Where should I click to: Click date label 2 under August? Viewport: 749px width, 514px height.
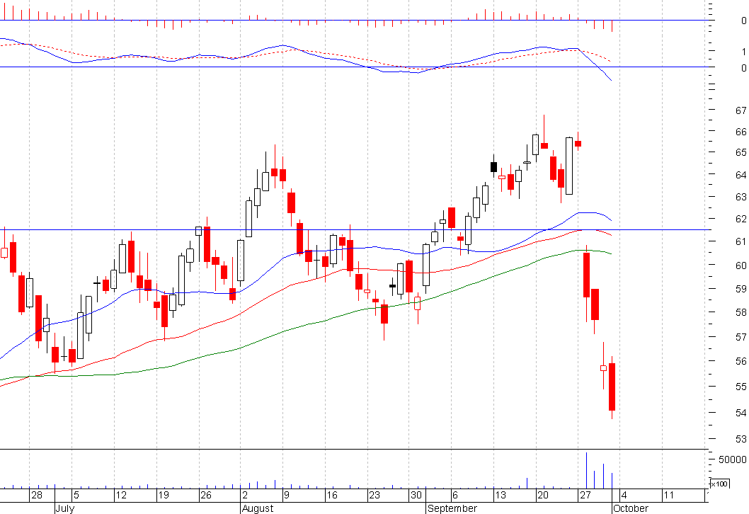tap(245, 495)
